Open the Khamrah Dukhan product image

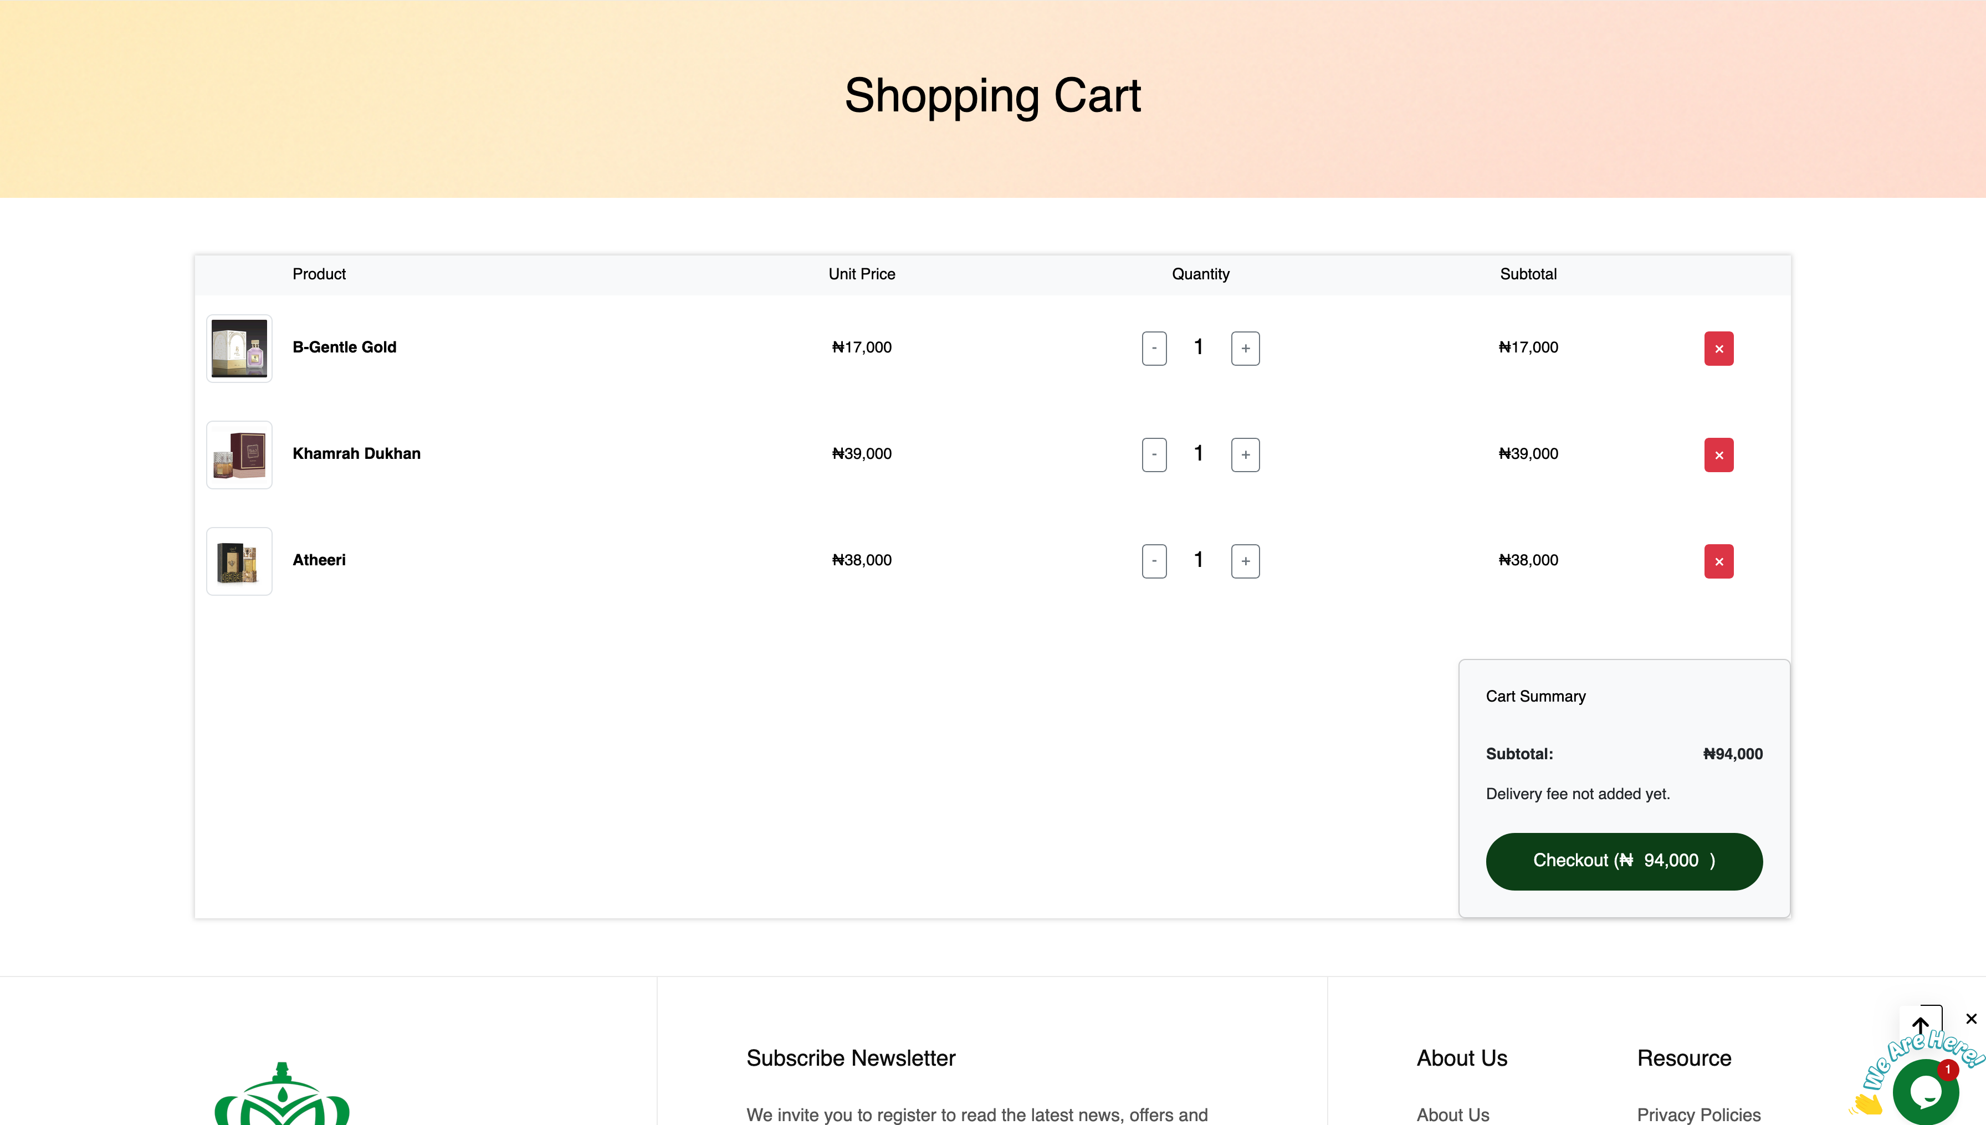pos(239,455)
